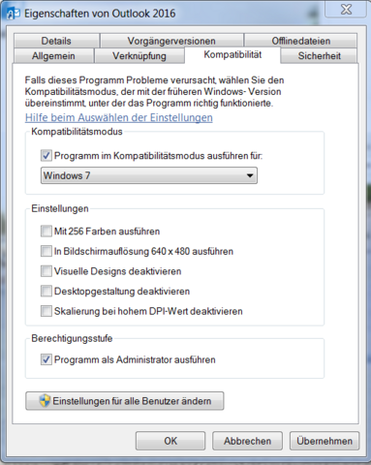Check DPI scaling 'Skalierung bei hohem DPI-Wert' box

(46, 311)
